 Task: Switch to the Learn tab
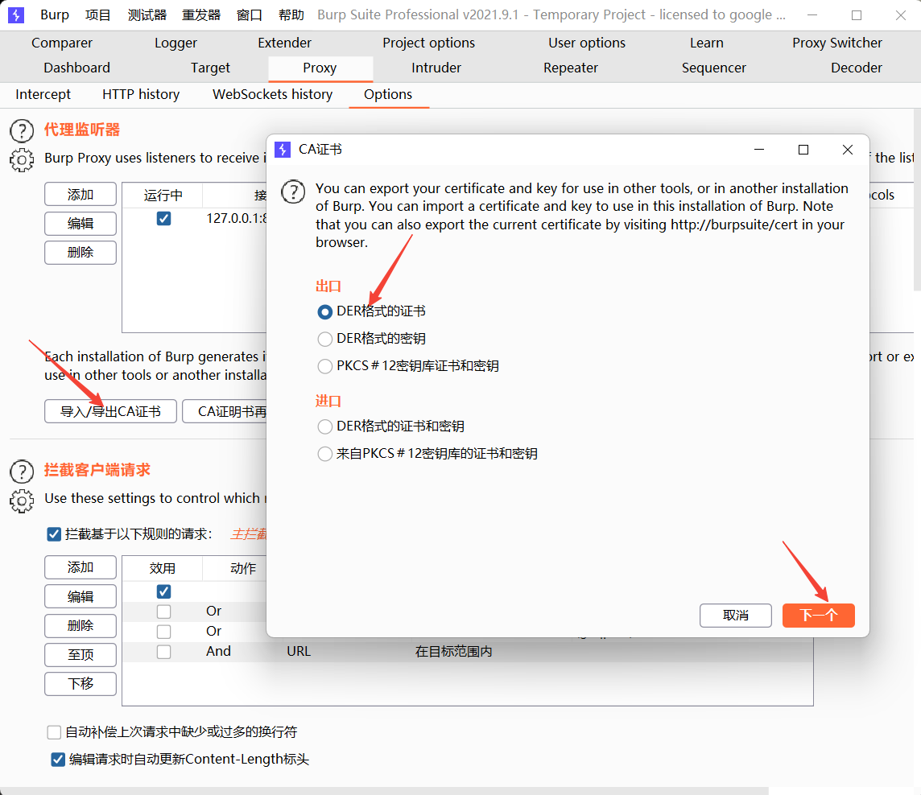coord(707,43)
